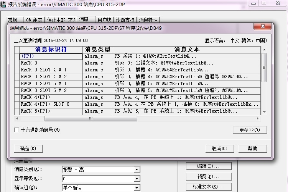Select the (DP1) identifier cell
Screen dimensions: 288x192
51,56
